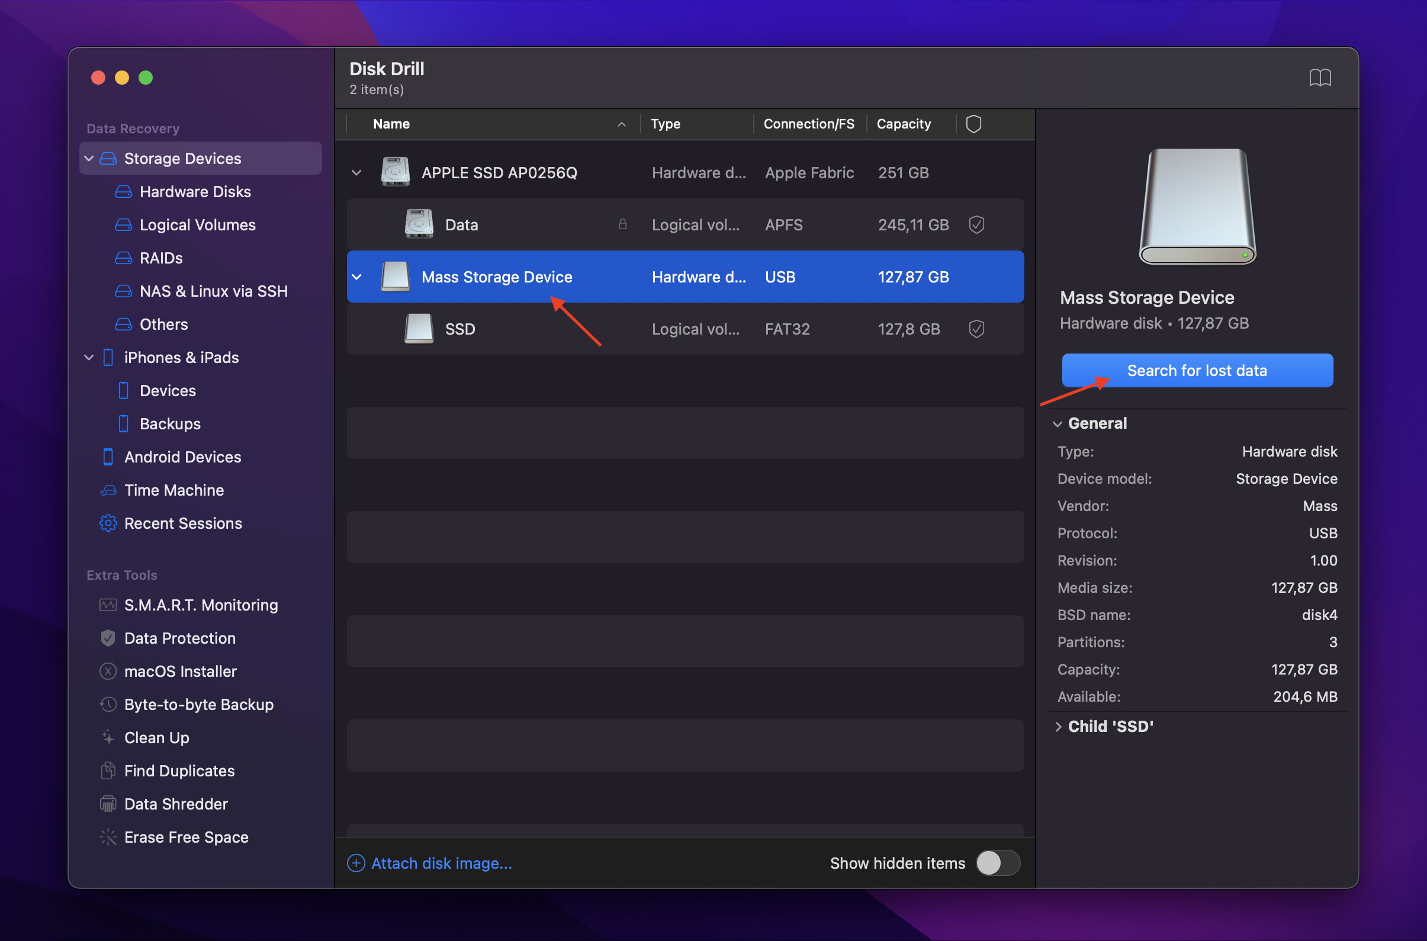Collapse the APPLE SSD AP0256Q row
This screenshot has height=941, width=1427.
click(x=356, y=173)
